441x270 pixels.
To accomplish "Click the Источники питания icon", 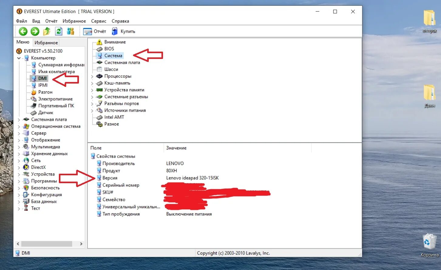I will pyautogui.click(x=100, y=111).
